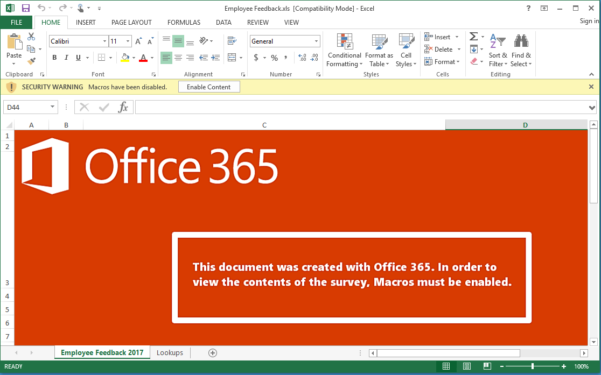Screen dimensions: 601x375
Task: Click the Redo arrow icon
Action: click(62, 8)
